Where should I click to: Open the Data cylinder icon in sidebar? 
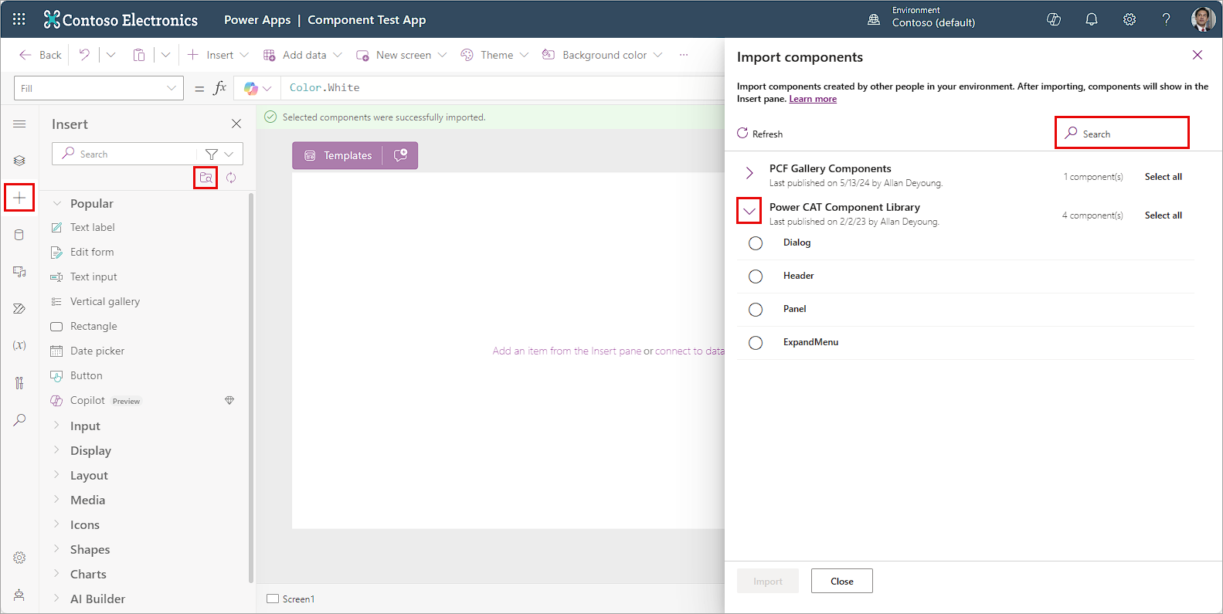(x=19, y=235)
